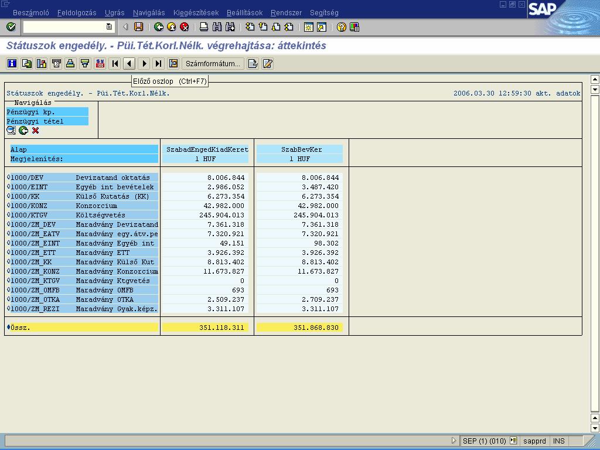
Task: Click the sort stack icon
Action: [x=70, y=63]
